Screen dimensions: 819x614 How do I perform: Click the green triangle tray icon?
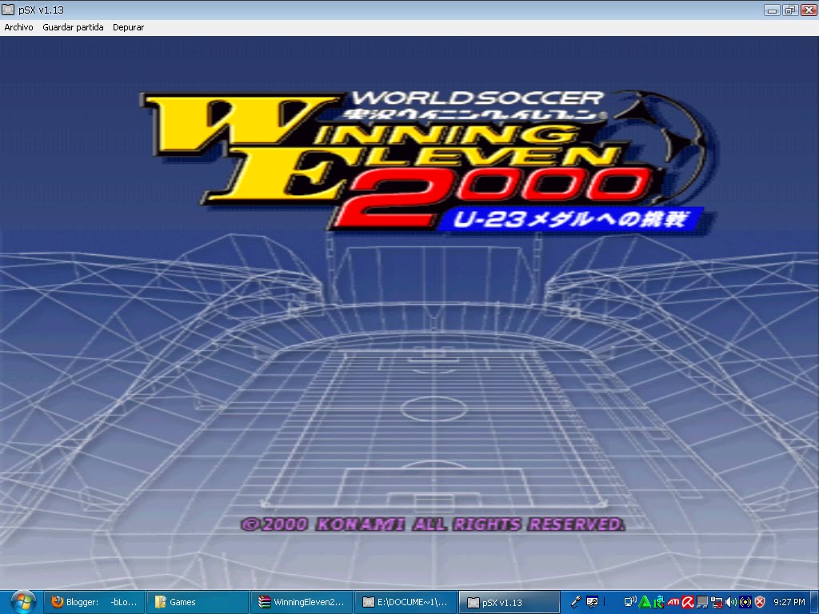[645, 602]
